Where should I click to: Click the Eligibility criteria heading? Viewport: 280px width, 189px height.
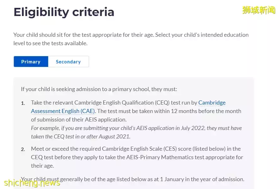pos(64,12)
